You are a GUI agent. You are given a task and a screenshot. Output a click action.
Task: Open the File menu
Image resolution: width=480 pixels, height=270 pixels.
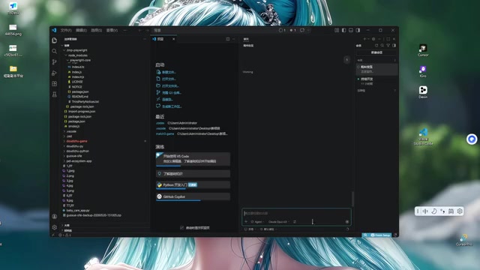(66, 30)
